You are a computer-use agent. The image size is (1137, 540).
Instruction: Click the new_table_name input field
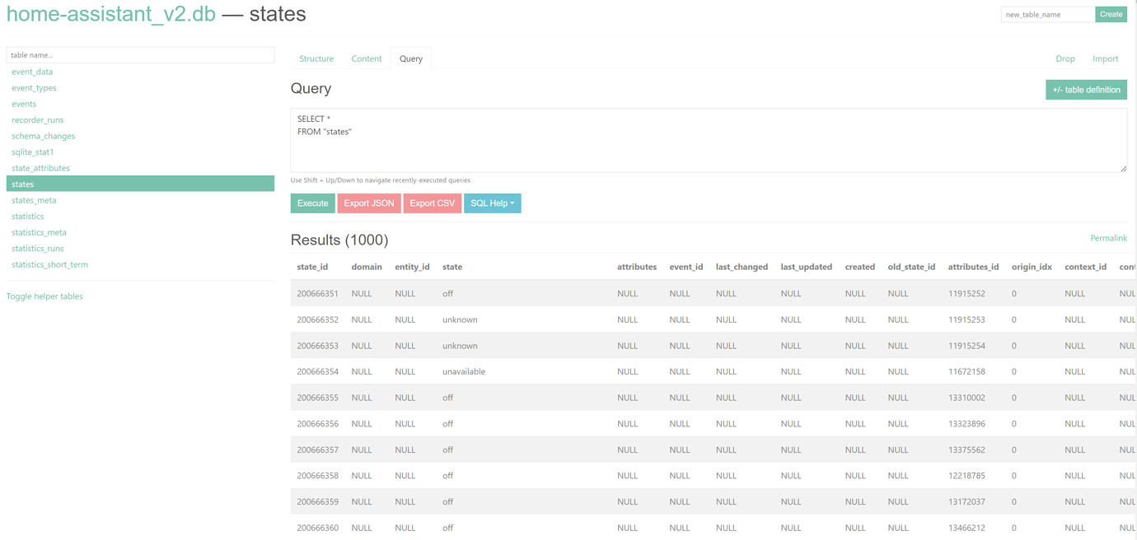pyautogui.click(x=1046, y=14)
